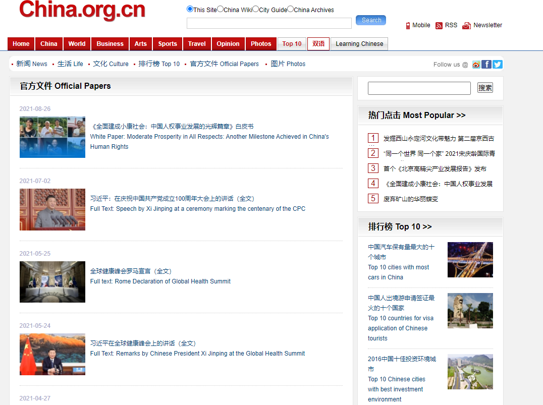
Task: Open the Travel menu tab
Action: coord(197,44)
